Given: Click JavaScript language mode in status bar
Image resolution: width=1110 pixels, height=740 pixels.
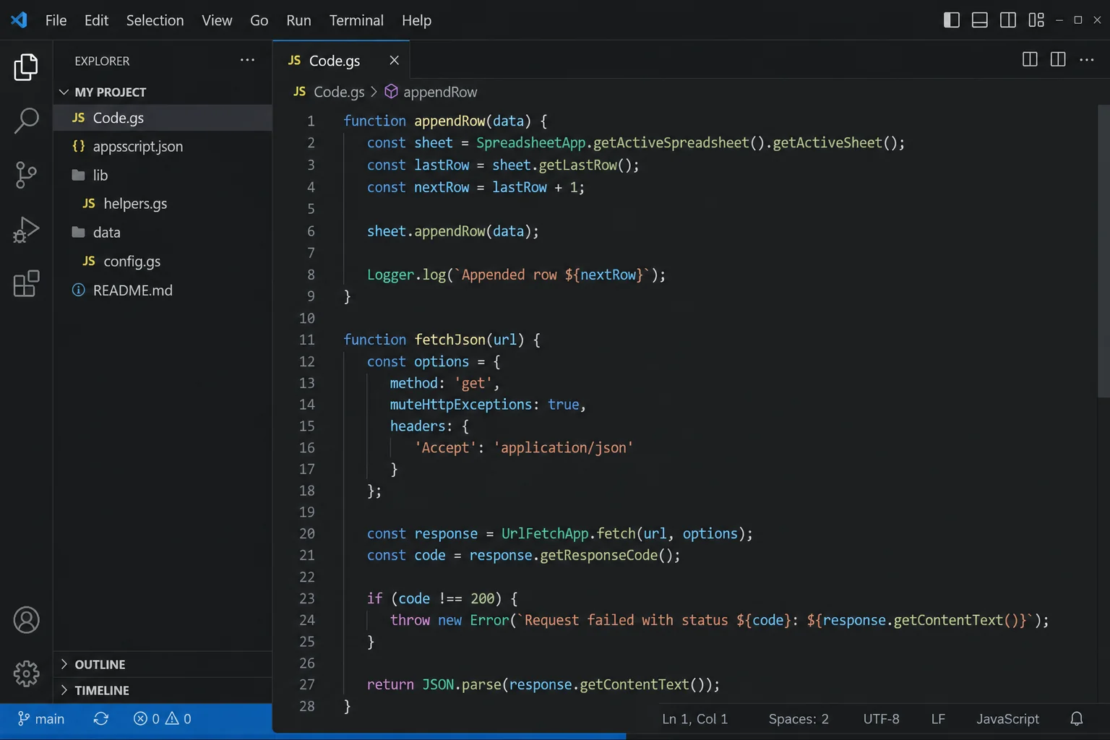Looking at the screenshot, I should pyautogui.click(x=1007, y=719).
